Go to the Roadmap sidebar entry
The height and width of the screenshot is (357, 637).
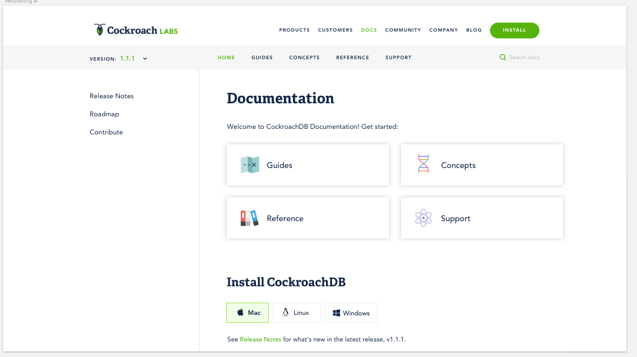point(104,114)
